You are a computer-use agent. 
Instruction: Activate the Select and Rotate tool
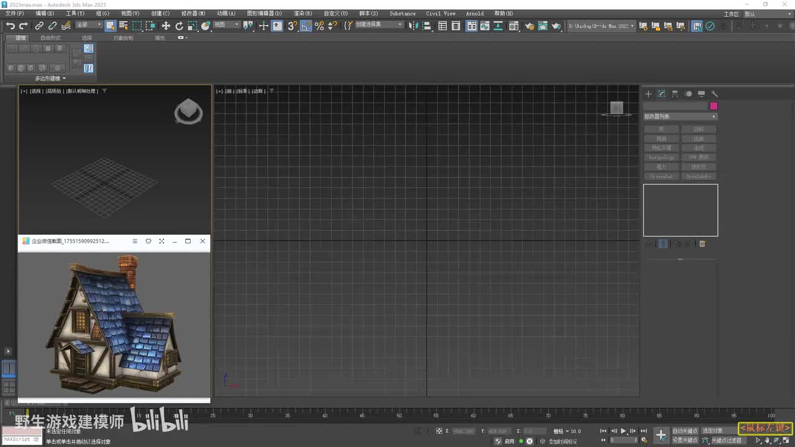pos(179,26)
